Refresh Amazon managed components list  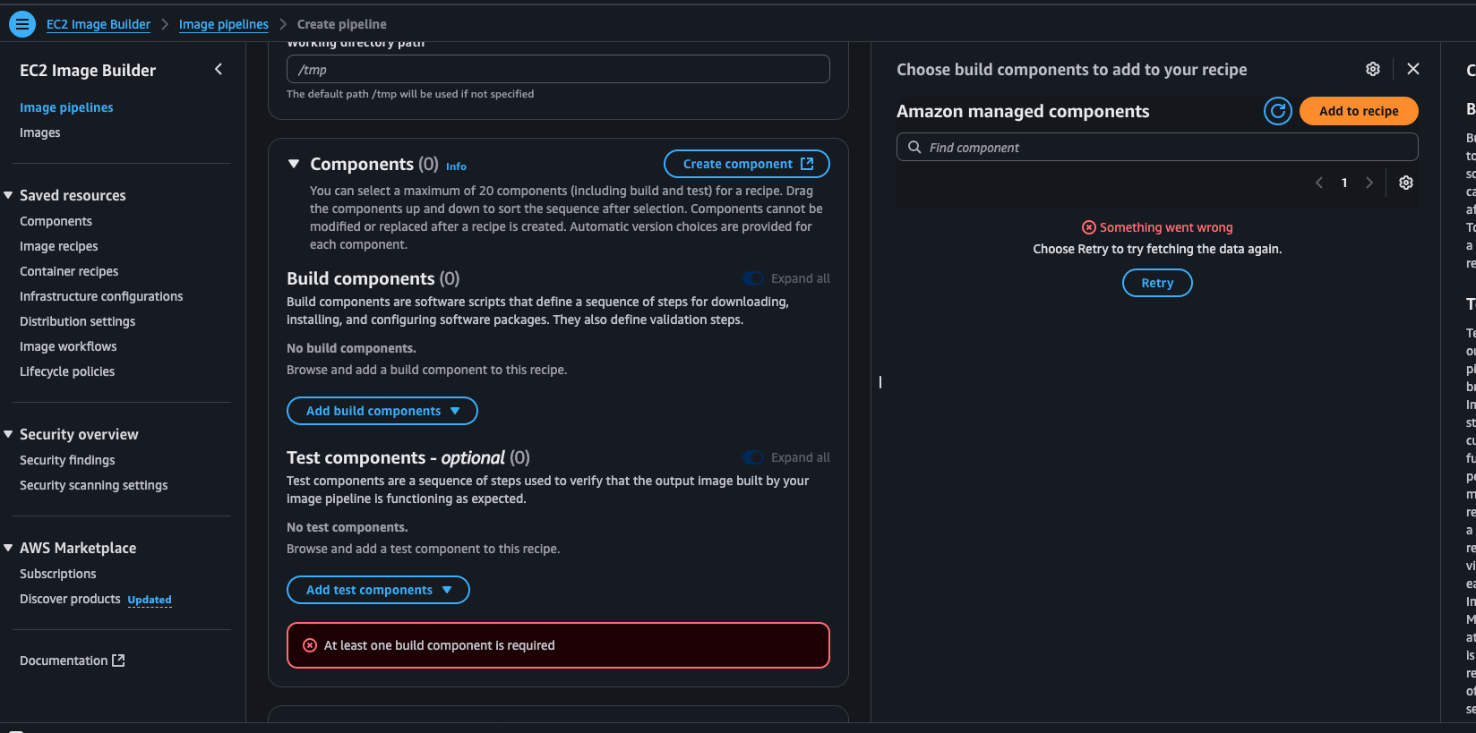click(x=1278, y=111)
